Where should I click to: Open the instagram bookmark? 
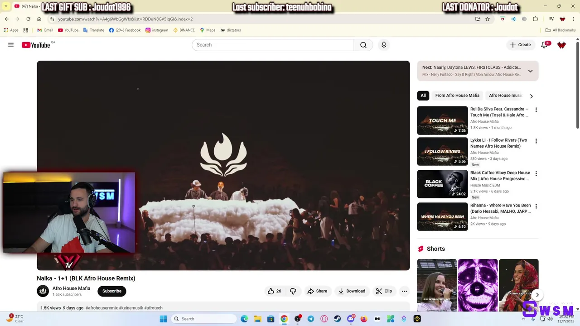point(157,30)
